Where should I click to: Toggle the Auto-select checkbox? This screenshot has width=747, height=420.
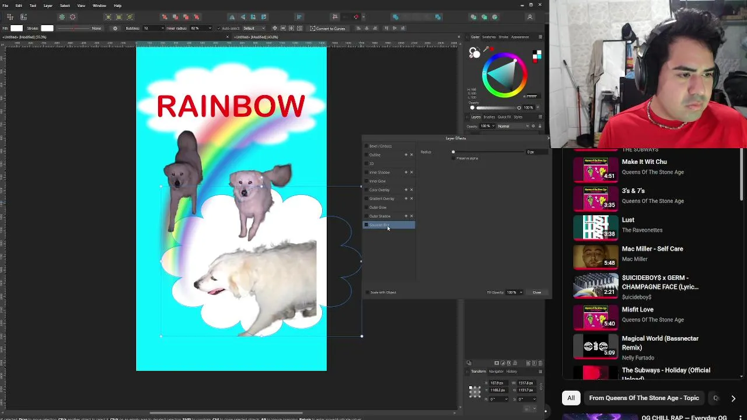click(x=219, y=28)
